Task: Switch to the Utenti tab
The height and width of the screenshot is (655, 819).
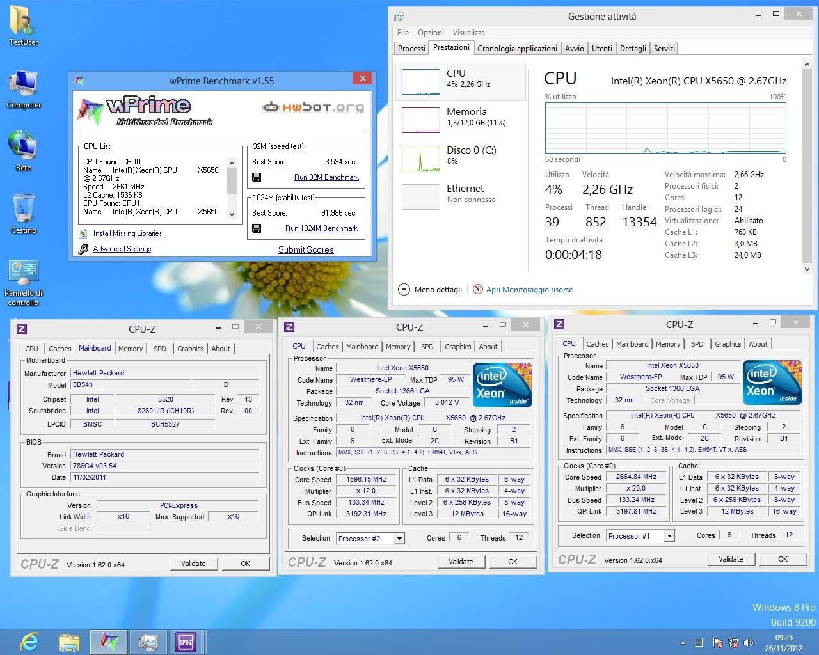Action: 602,49
